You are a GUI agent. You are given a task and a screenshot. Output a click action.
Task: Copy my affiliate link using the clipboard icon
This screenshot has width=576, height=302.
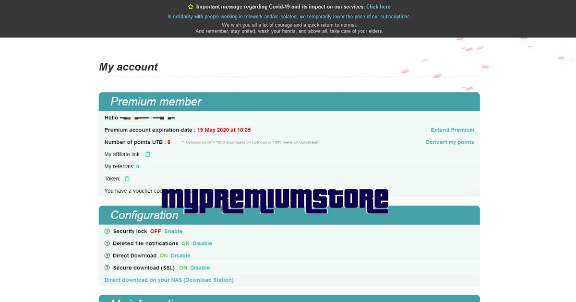149,154
